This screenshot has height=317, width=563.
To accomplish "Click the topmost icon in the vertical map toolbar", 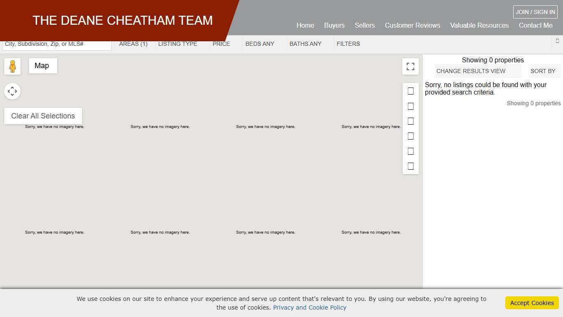I will pos(411,91).
